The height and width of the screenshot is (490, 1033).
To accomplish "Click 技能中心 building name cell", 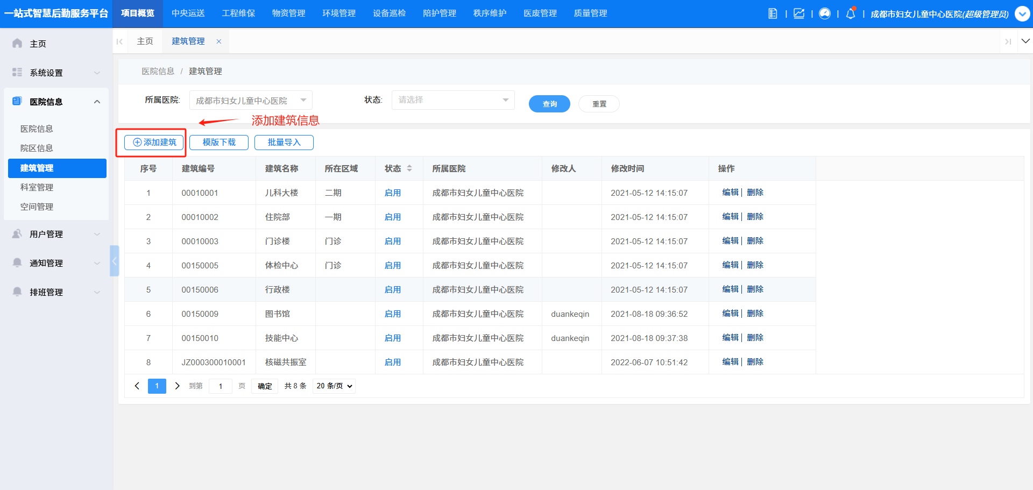I will point(281,338).
